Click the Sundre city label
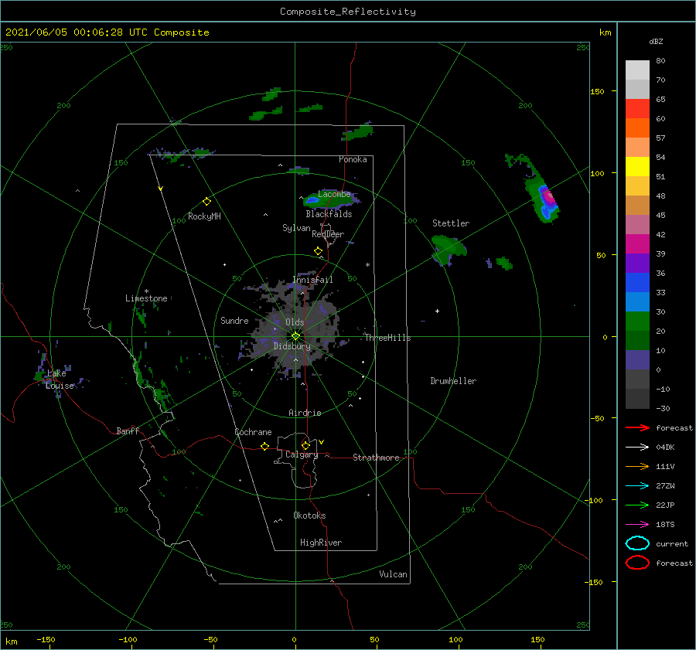696x650 pixels. tap(234, 320)
